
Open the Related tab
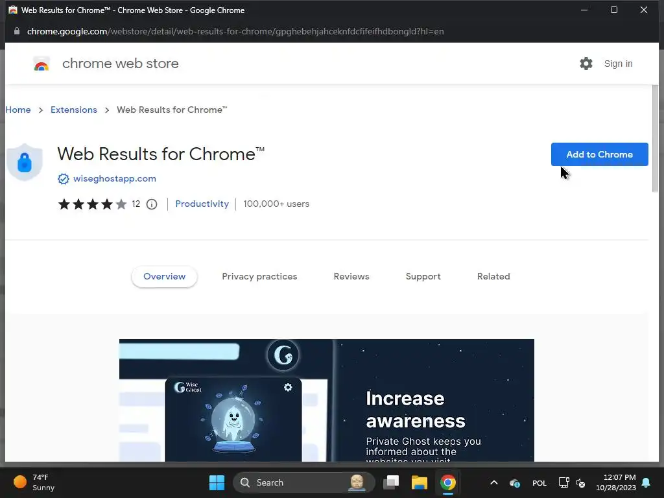493,276
